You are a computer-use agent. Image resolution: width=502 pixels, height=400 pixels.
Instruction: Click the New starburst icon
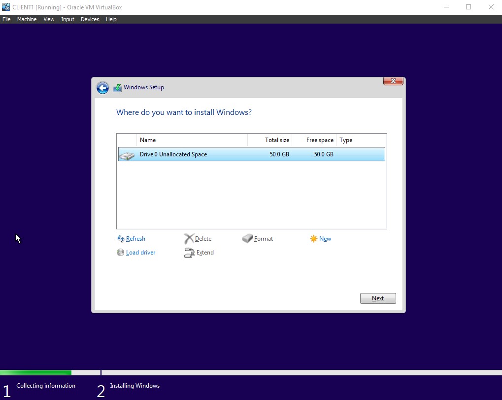pos(313,238)
